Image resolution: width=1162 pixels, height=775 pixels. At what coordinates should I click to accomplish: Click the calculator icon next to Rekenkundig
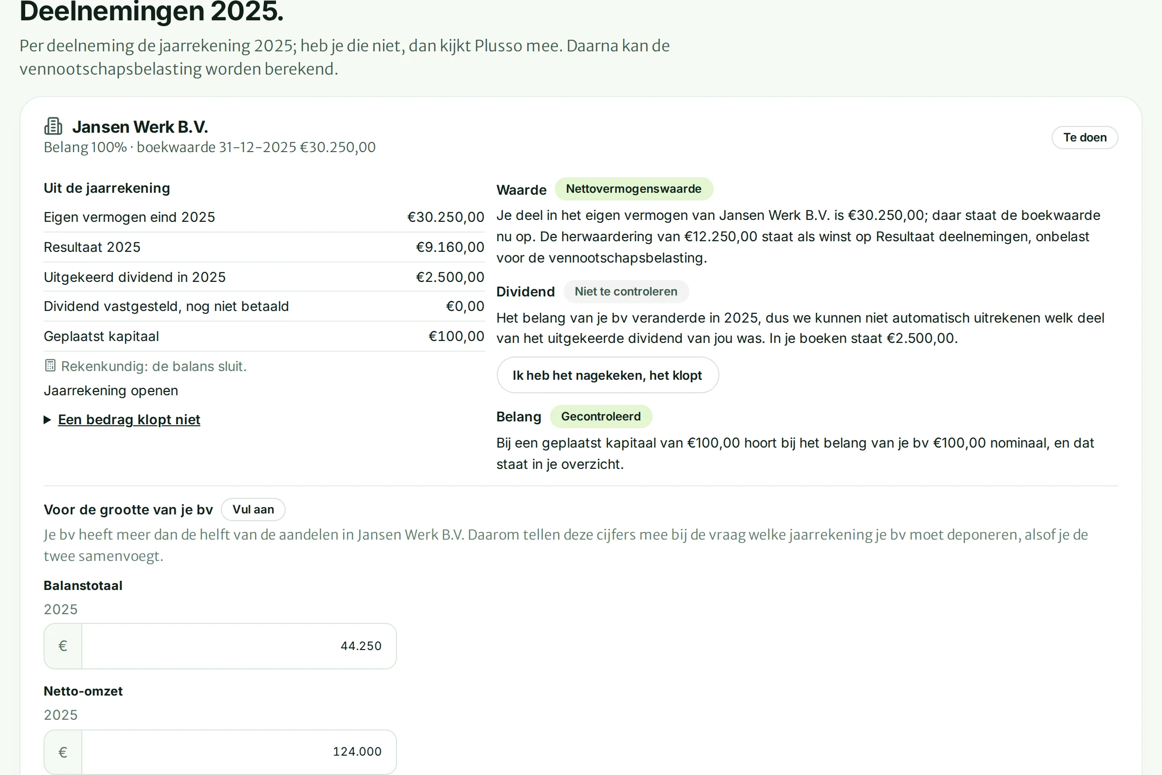(x=50, y=366)
